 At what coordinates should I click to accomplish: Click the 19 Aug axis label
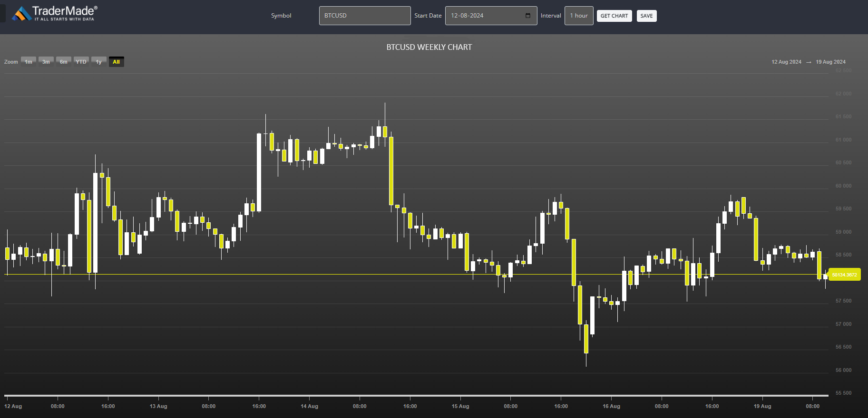(x=762, y=406)
